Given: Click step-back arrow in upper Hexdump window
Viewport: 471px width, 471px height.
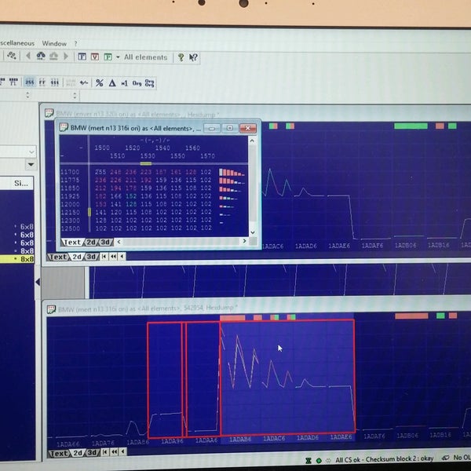Looking at the screenshot, I should click(122, 257).
